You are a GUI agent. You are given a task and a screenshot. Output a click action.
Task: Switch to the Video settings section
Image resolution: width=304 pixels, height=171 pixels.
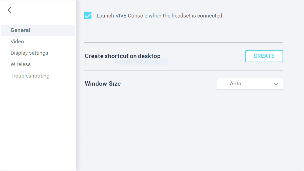[x=17, y=41]
